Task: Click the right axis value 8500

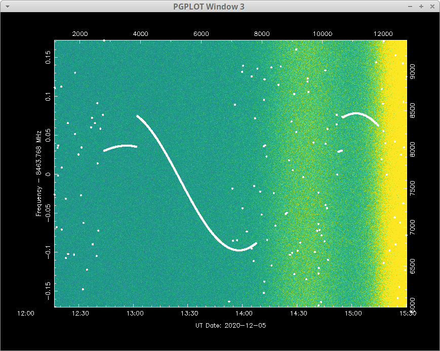Action: click(x=413, y=111)
